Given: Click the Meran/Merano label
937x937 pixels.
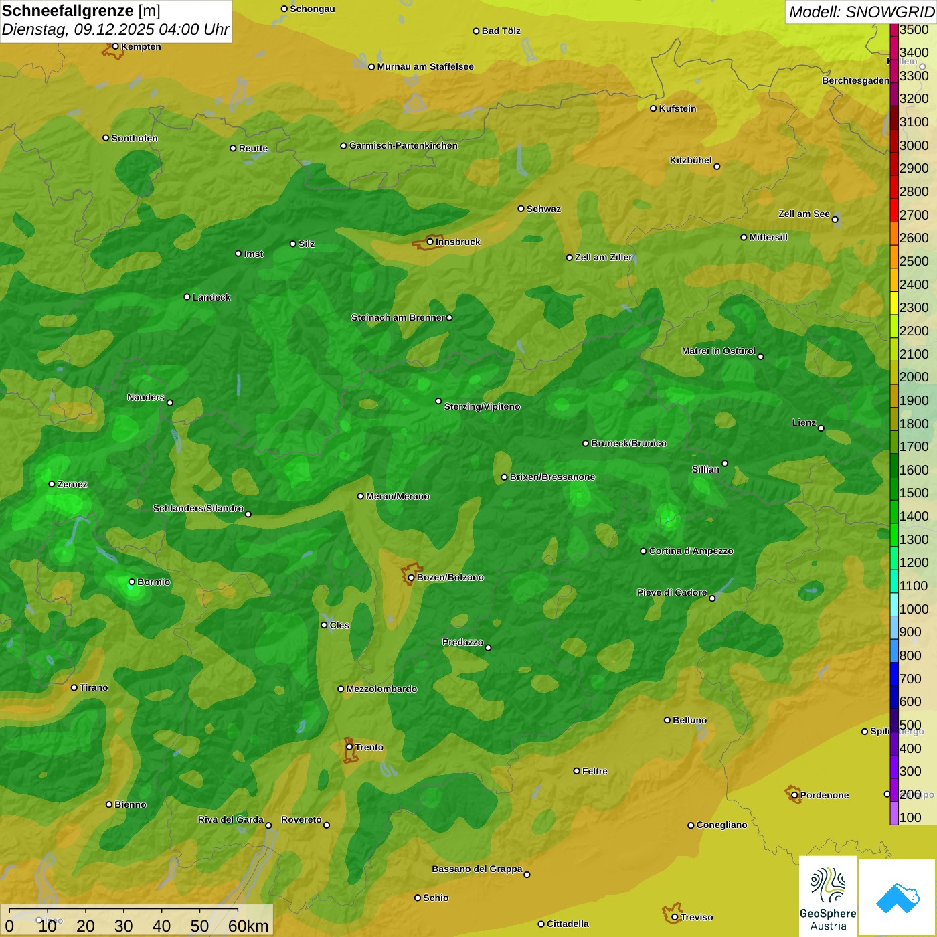Looking at the screenshot, I should 398,496.
